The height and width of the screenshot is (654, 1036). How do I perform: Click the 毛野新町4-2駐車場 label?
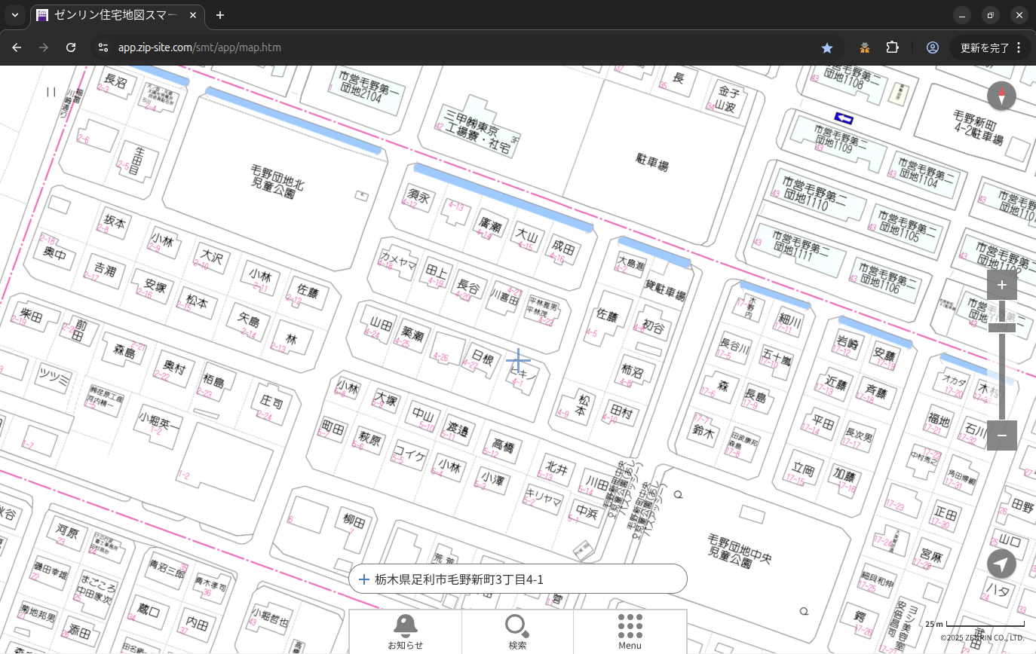click(x=978, y=128)
